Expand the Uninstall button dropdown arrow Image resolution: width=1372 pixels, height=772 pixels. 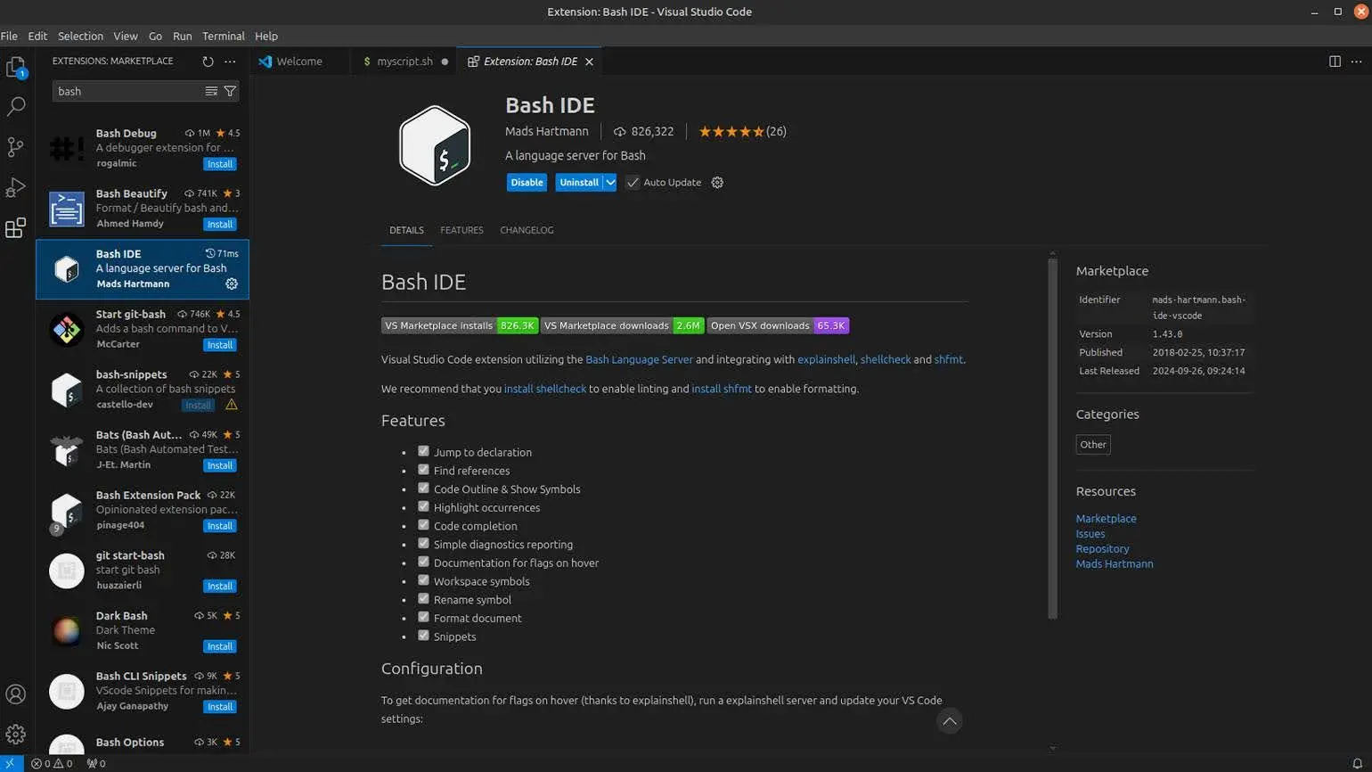(x=610, y=183)
